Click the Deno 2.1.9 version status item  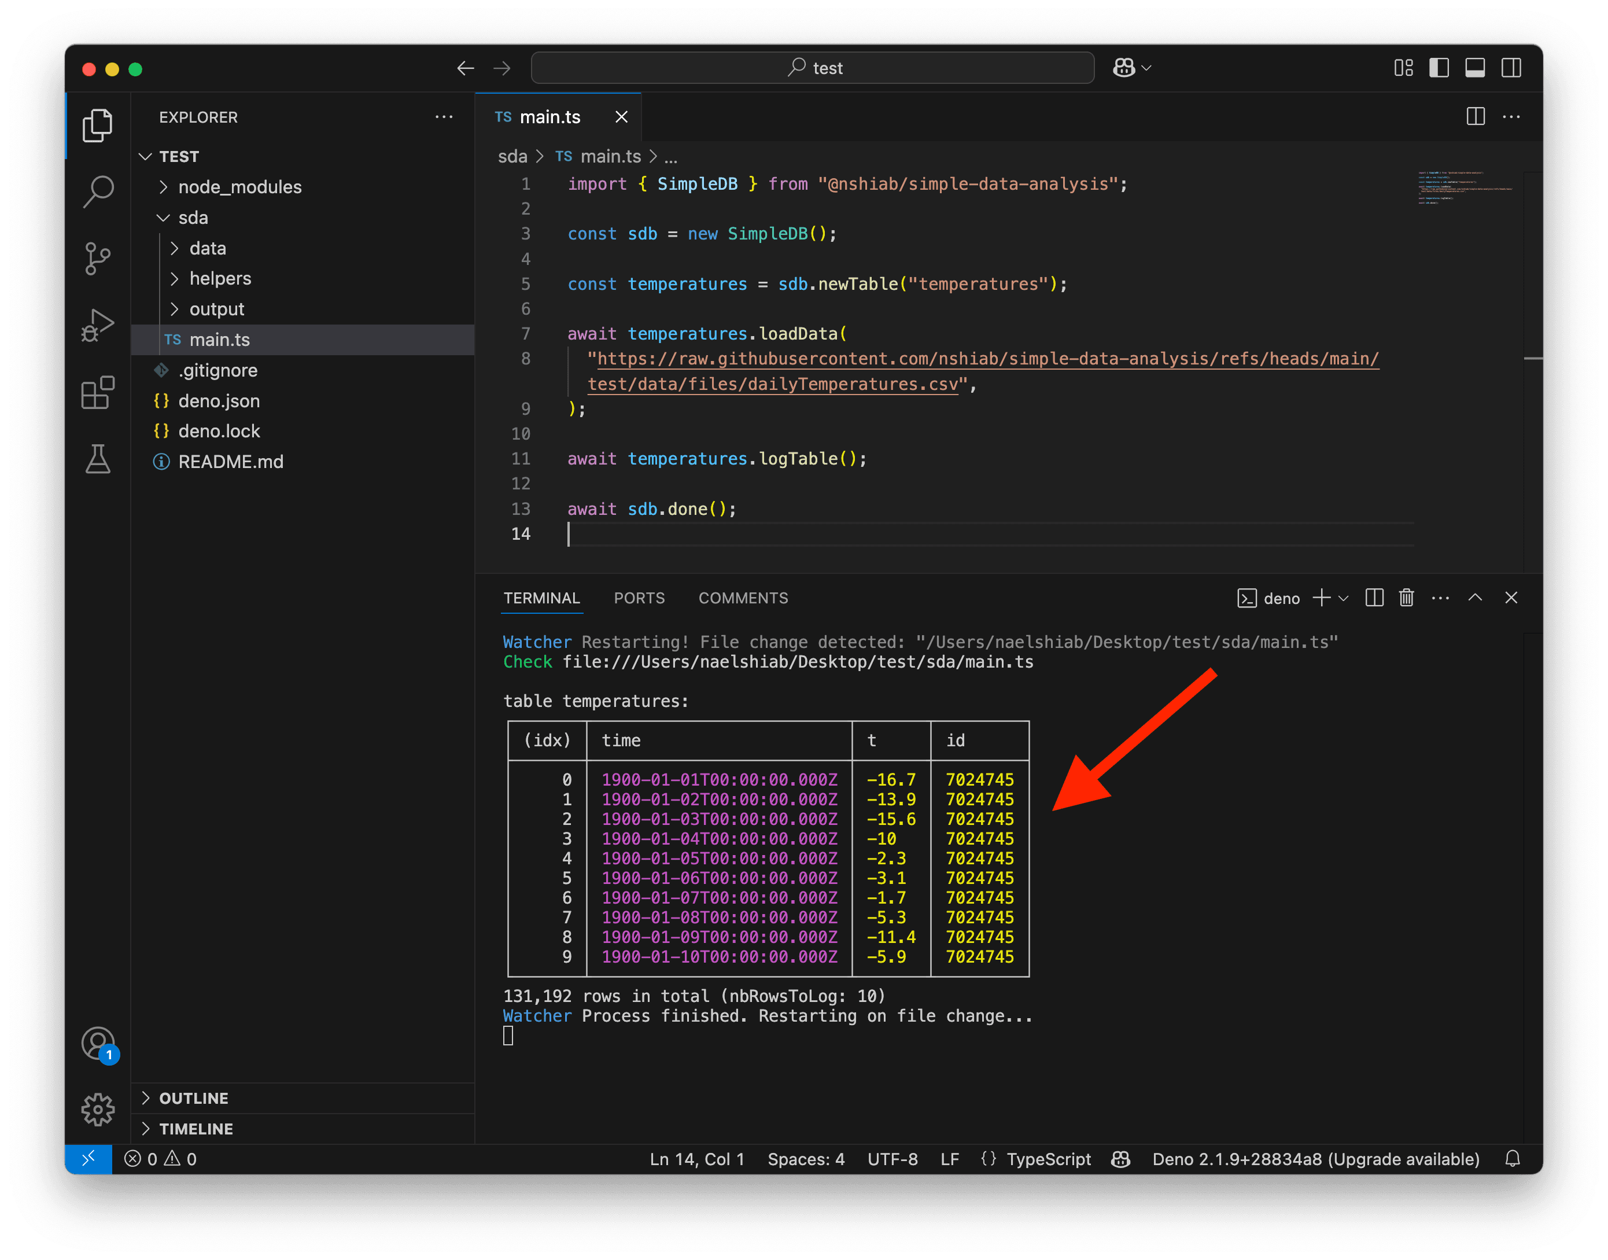point(1315,1158)
